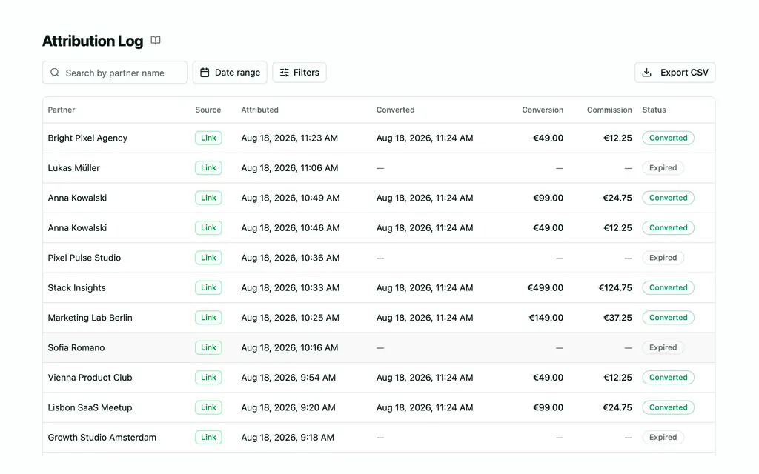Image resolution: width=759 pixels, height=474 pixels.
Task: Click the €499.00 conversion amount
Action: click(x=546, y=288)
